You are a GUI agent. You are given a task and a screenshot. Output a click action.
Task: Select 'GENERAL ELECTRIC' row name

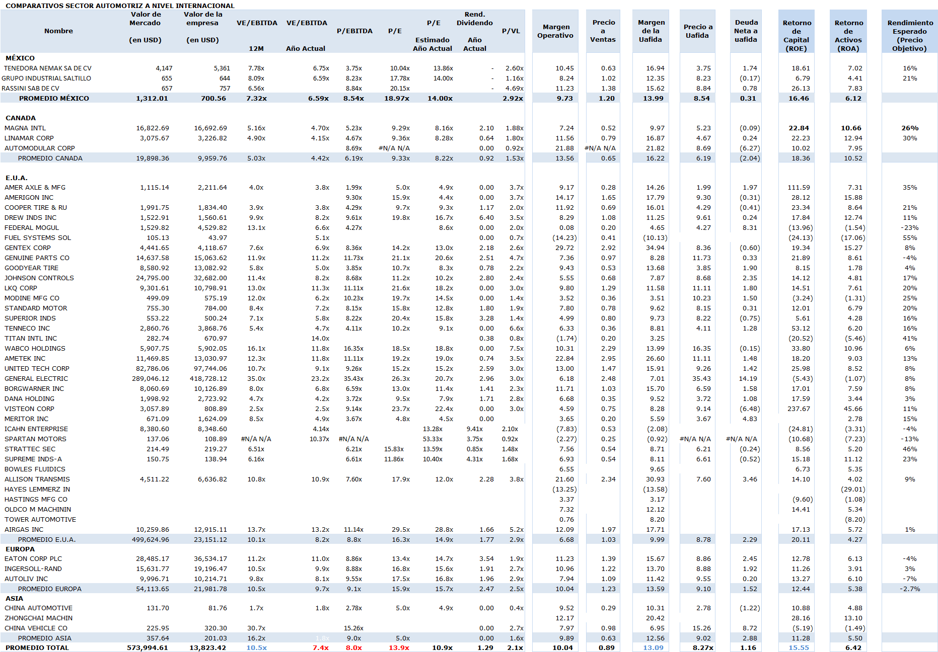click(x=36, y=379)
